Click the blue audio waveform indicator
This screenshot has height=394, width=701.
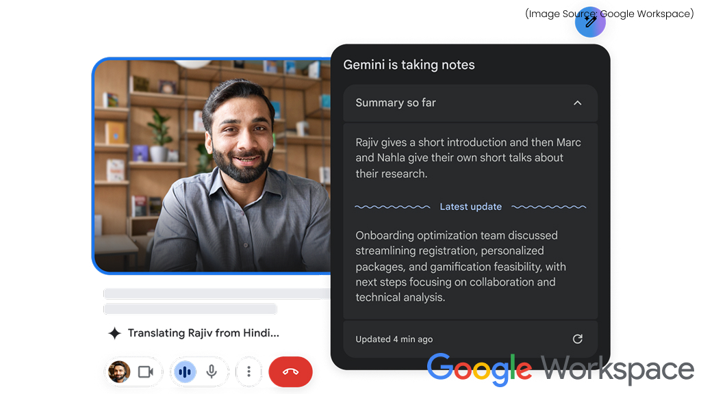pyautogui.click(x=185, y=371)
